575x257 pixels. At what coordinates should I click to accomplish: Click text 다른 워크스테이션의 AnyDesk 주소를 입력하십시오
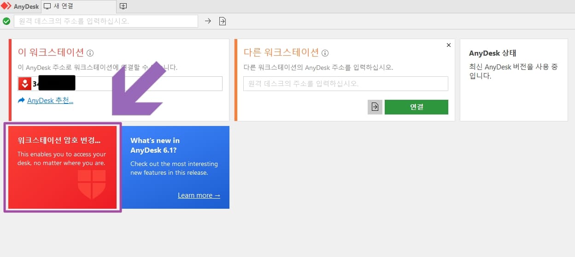(x=318, y=67)
